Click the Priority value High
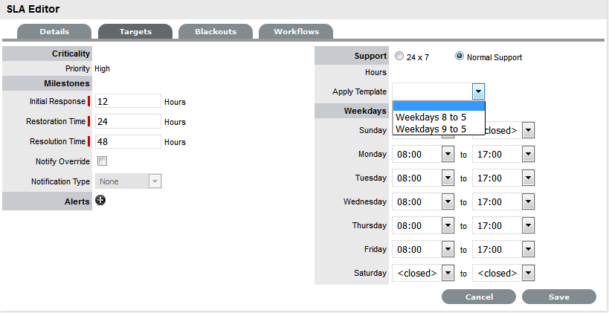Viewport: 609px width, 313px height. click(x=102, y=68)
